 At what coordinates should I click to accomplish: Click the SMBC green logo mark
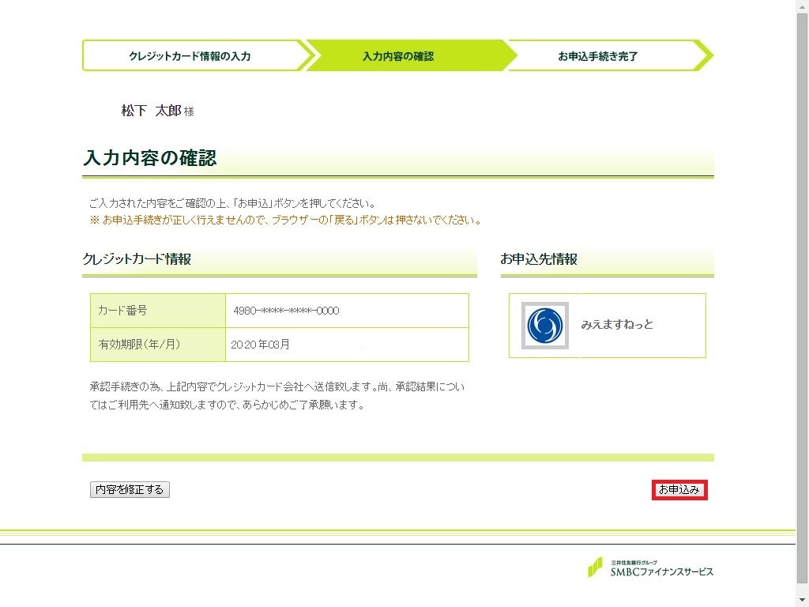pos(594,567)
